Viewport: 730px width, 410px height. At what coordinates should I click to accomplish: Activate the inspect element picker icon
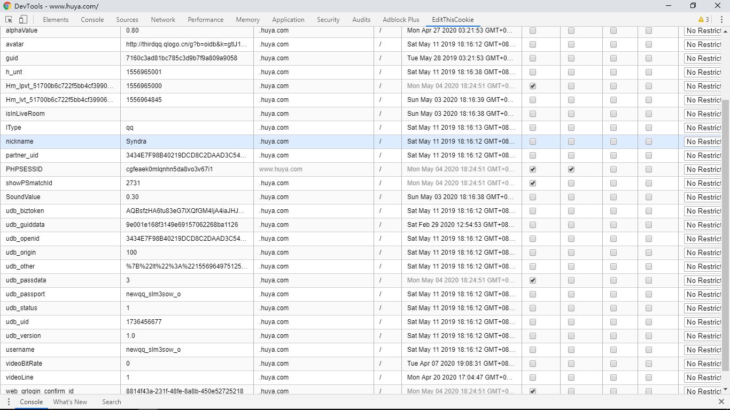[x=9, y=19]
